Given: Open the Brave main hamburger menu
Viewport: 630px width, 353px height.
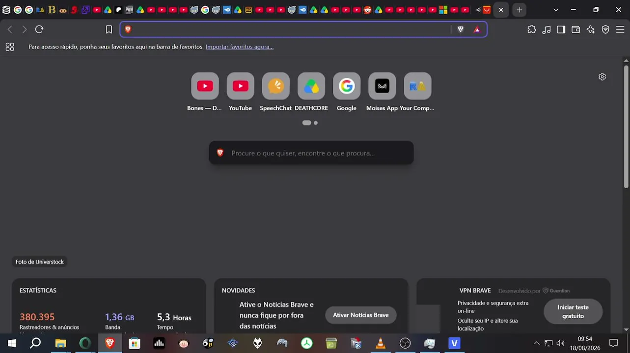Looking at the screenshot, I should click(x=620, y=29).
